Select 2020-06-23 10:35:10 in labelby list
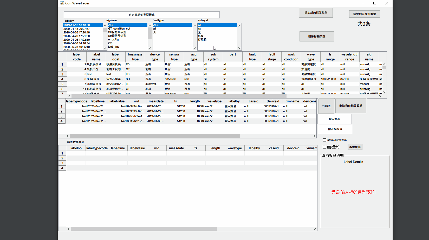Screen dimensions: 429x240 click(x=83, y=47)
